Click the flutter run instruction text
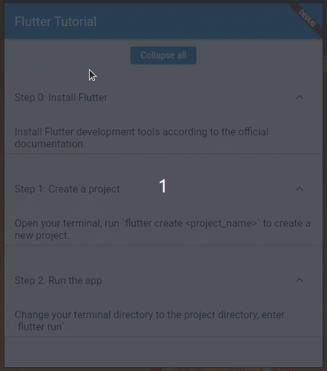327x371 pixels. tap(150, 320)
